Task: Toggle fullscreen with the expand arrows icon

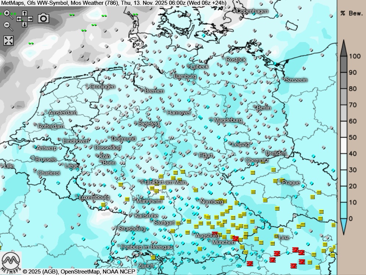Action: [8, 40]
